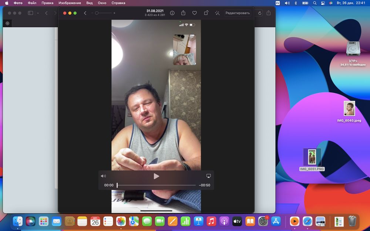Click Photos icon in the Dock
Screen dimensions: 370x231
[121, 221]
